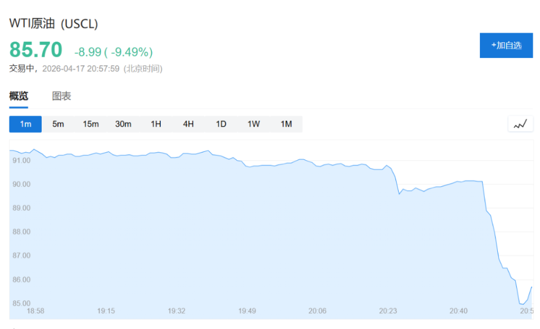Show the 1D daily chart
540x329 pixels.
[x=221, y=124]
